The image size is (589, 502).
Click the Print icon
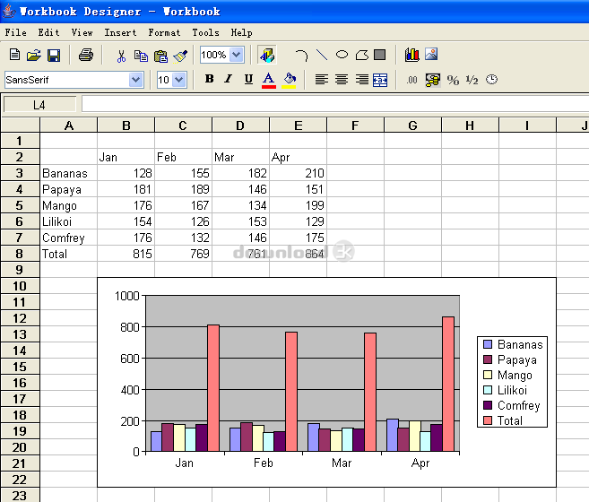[86, 55]
